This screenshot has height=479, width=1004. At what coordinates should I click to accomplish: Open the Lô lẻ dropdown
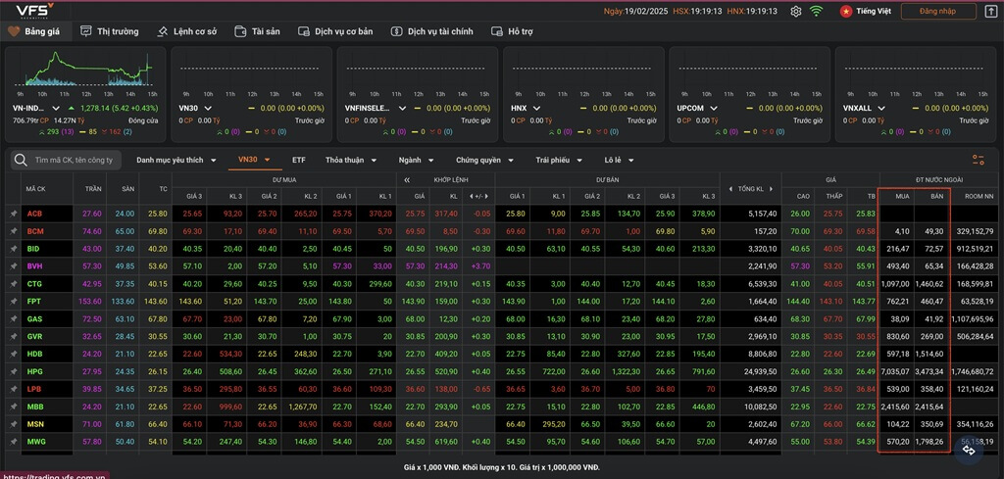[x=620, y=160]
